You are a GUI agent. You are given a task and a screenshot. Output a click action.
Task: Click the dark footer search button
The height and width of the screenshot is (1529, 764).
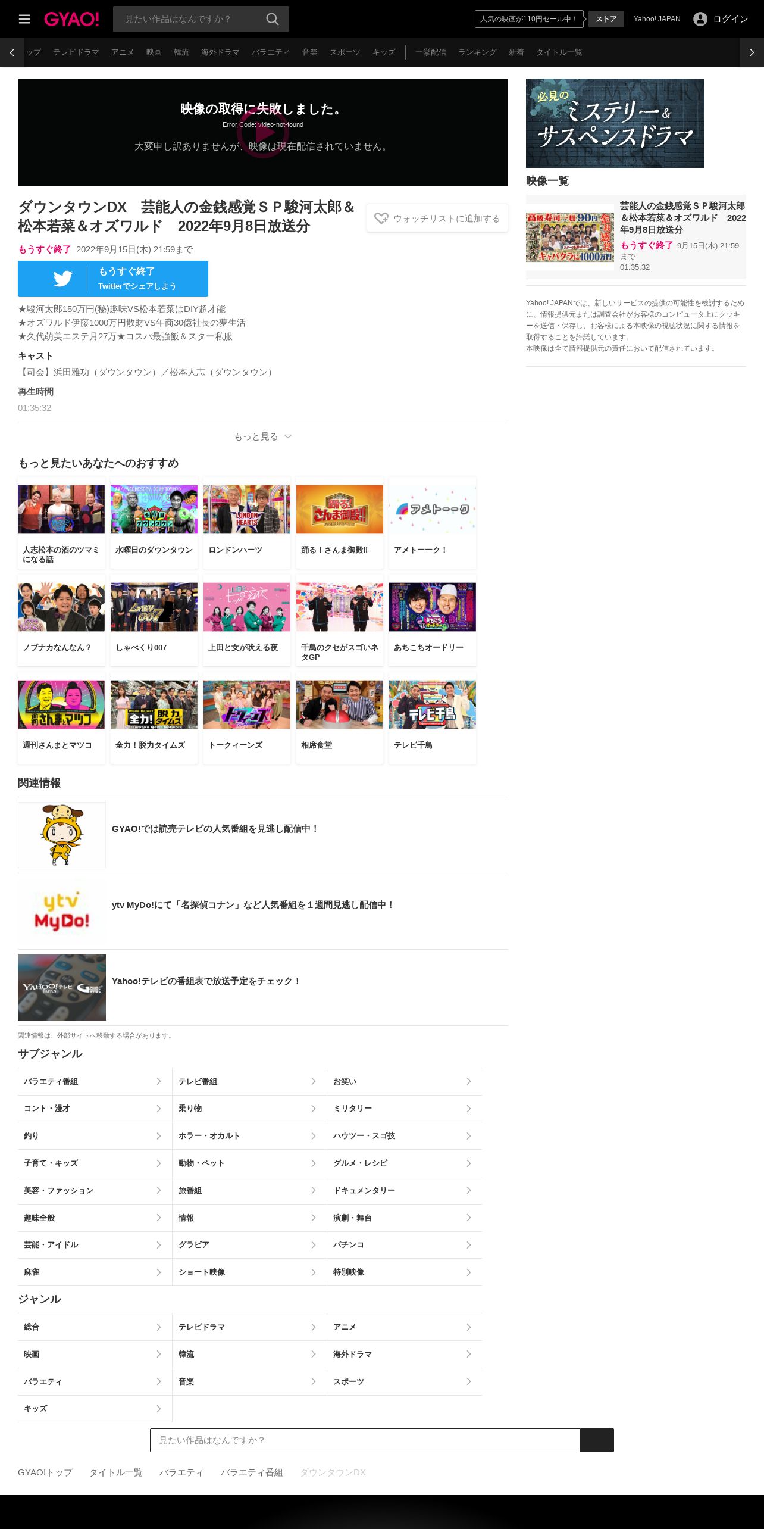597,1440
